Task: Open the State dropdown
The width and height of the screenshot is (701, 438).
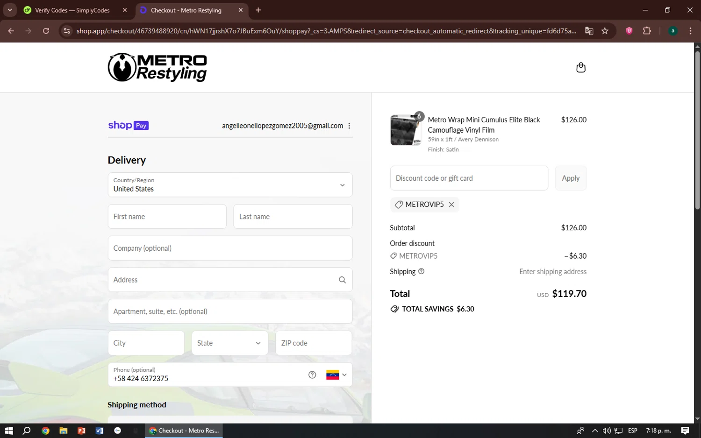Action: (229, 343)
